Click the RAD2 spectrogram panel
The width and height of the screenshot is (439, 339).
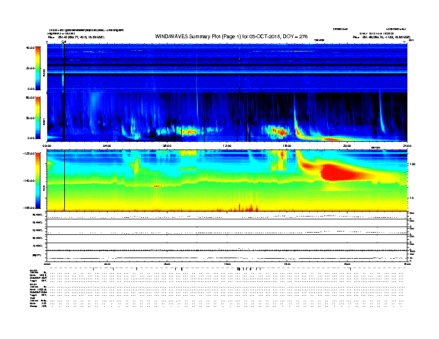(227, 68)
